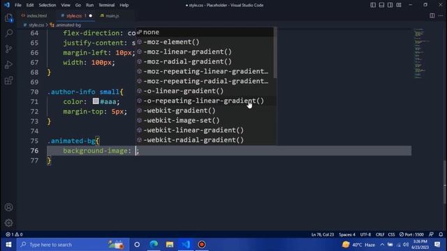Select '-webkit-radial-gradient()' suggestion
447x251 pixels.
point(205,139)
